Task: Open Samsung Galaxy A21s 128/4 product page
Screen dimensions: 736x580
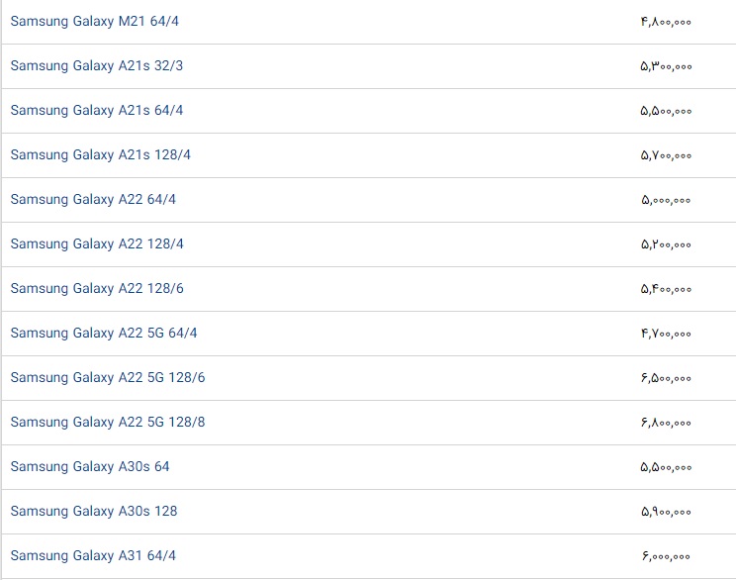Action: click(x=101, y=154)
